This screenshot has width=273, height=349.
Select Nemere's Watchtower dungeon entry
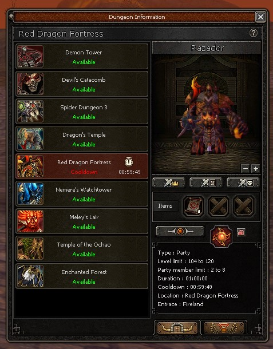point(82,193)
